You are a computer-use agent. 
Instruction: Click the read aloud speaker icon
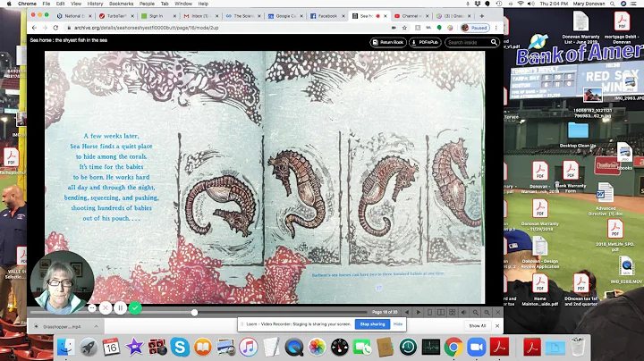[463, 312]
